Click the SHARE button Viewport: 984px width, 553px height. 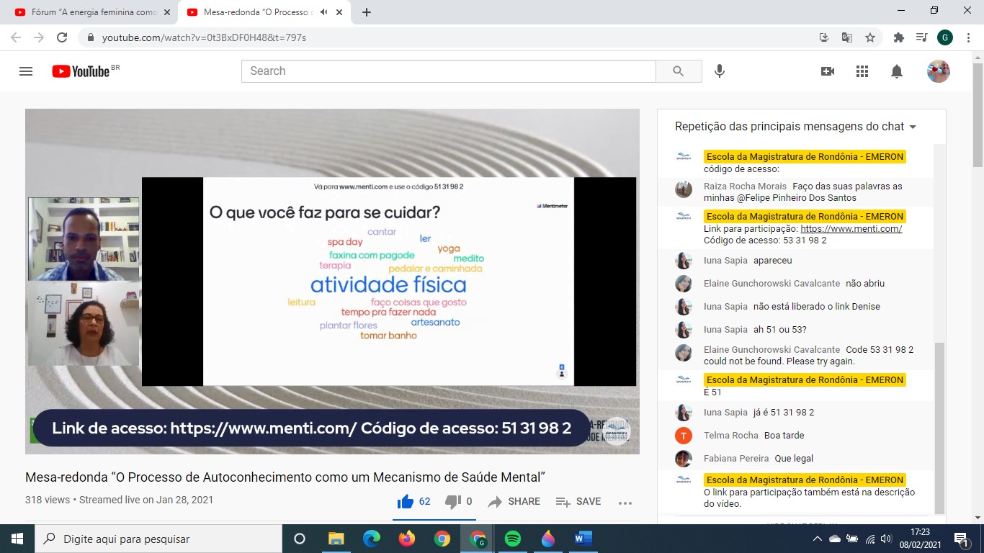(514, 502)
